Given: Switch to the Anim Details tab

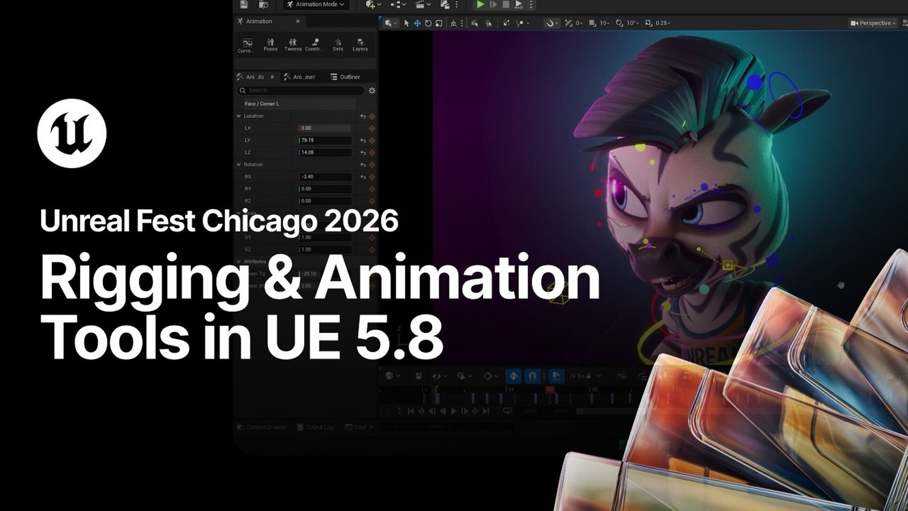Looking at the screenshot, I should pos(255,77).
